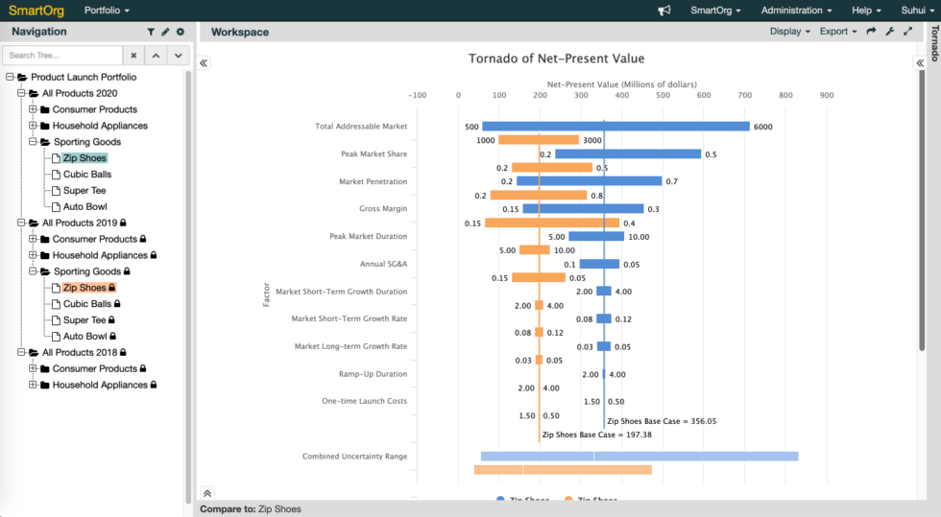The image size is (941, 517).
Task: Click the pencil edit icon in Navigation
Action: click(165, 32)
